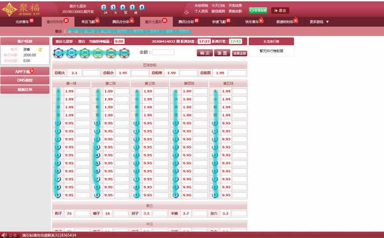Click ball number 9 under 第三球
The height and width of the screenshot is (238, 384).
136,195
